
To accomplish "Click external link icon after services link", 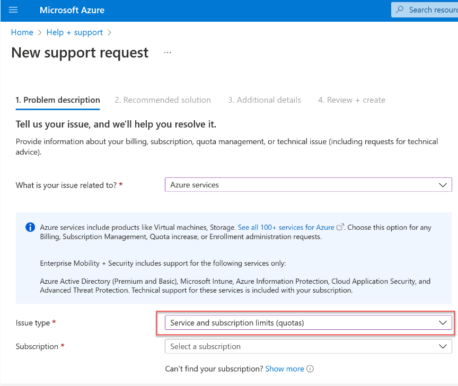I will click(x=340, y=227).
